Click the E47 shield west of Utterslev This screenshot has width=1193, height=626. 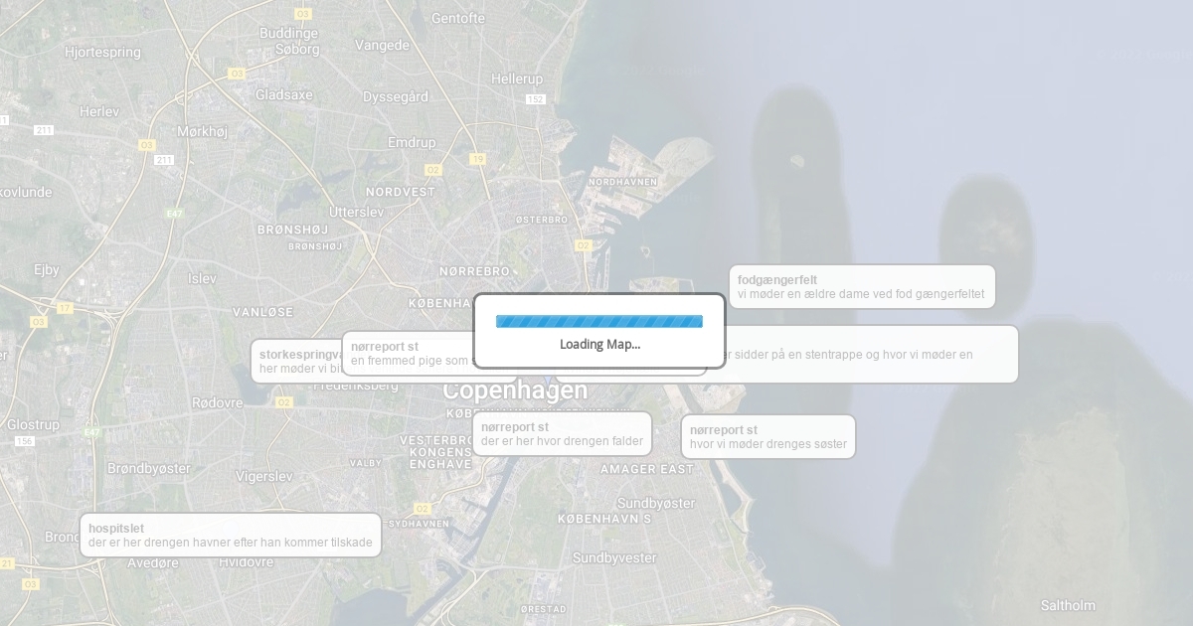click(x=175, y=214)
